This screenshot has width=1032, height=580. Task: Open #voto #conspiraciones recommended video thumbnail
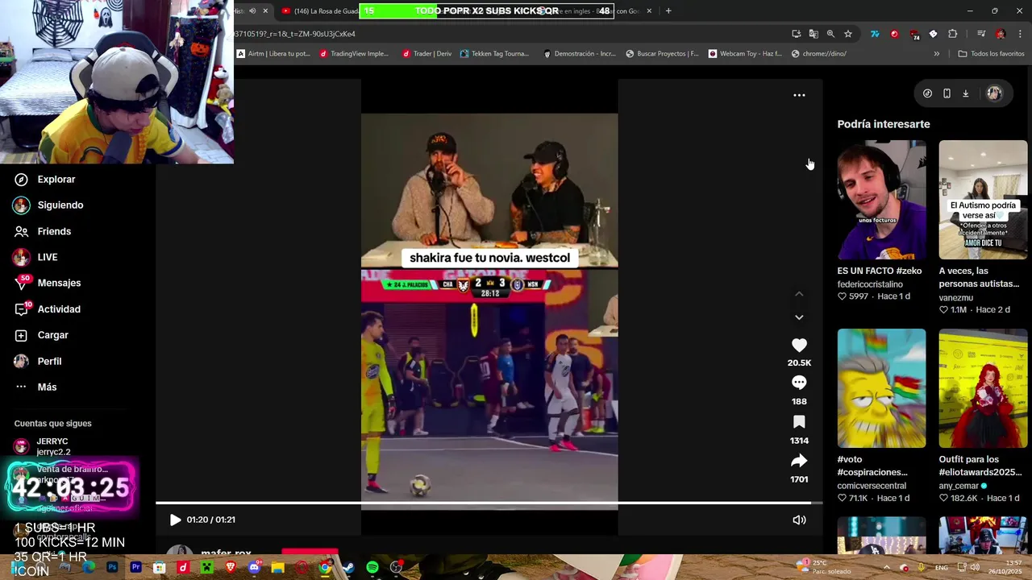point(881,388)
